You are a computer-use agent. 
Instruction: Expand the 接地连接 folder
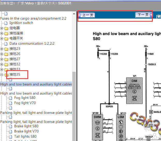pos(2,33)
